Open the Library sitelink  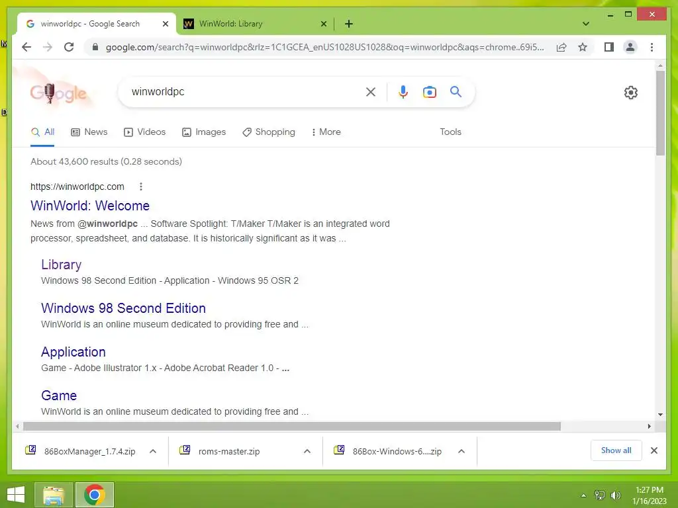(61, 265)
